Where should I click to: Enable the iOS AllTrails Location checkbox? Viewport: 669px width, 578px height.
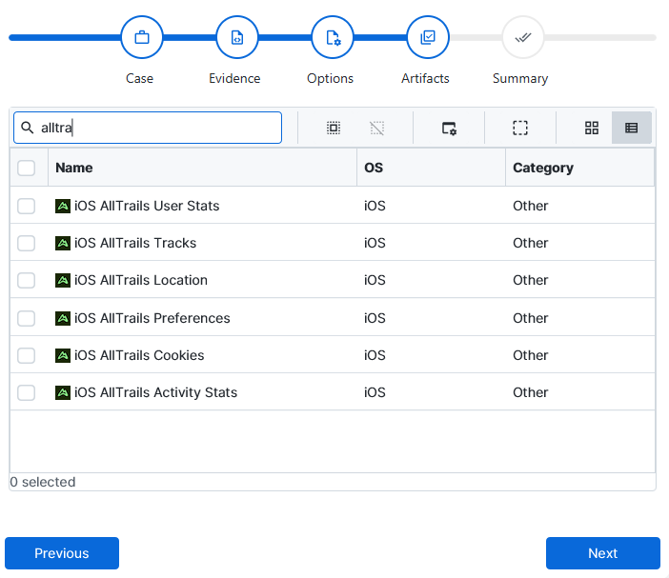pyautogui.click(x=27, y=280)
